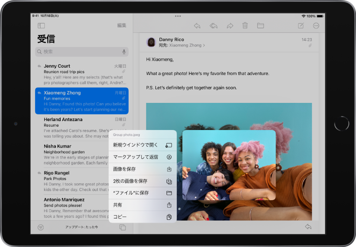Expand recipient details via the chevron next to Xiaomeng Zhong

pos(204,45)
